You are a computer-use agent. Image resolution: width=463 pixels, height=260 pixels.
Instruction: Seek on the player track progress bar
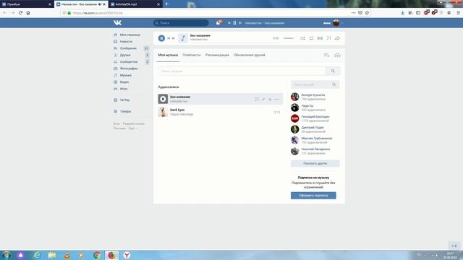[234, 43]
